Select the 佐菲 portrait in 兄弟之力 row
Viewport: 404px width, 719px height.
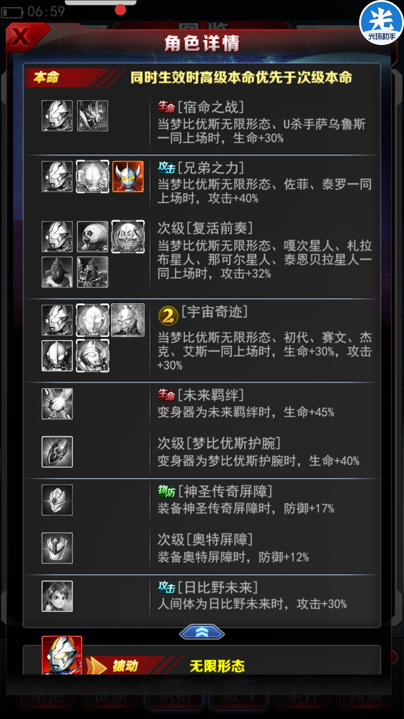tap(92, 176)
